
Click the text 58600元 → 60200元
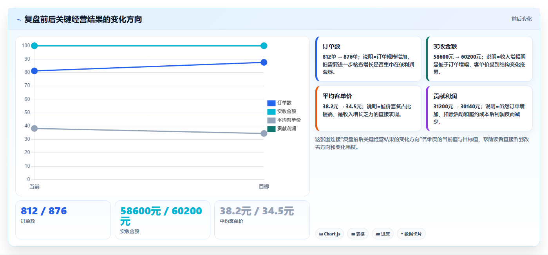[457, 57]
